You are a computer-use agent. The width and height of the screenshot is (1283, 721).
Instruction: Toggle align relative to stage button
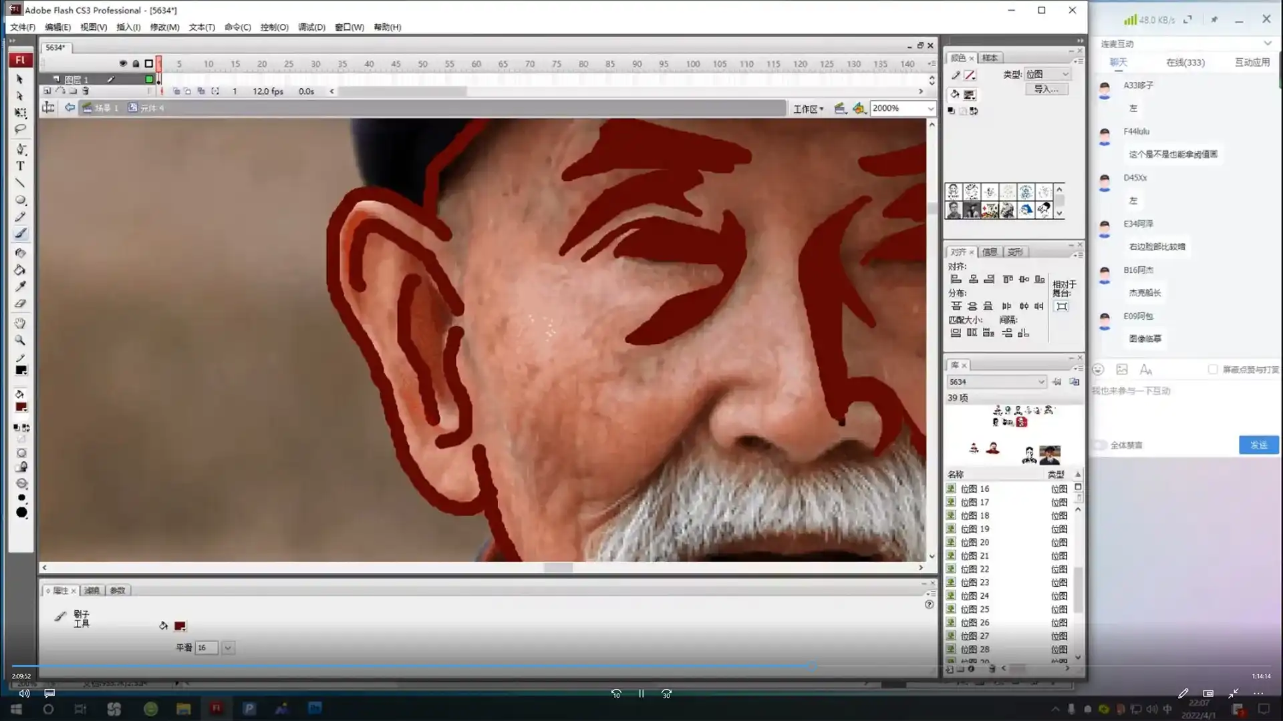(1061, 306)
